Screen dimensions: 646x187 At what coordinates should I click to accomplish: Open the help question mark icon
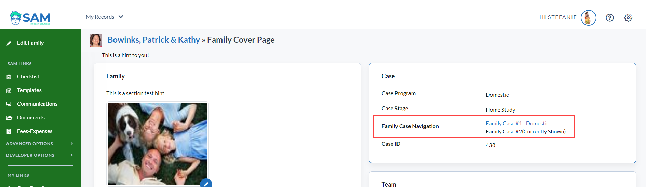[610, 18]
